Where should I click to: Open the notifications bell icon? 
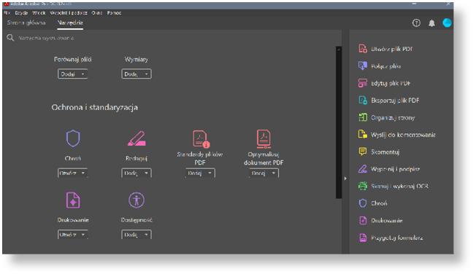pyautogui.click(x=431, y=23)
